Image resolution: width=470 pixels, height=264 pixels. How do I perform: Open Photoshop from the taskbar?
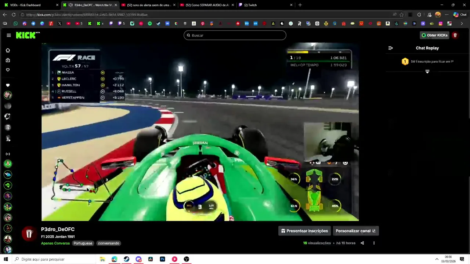tap(162, 259)
